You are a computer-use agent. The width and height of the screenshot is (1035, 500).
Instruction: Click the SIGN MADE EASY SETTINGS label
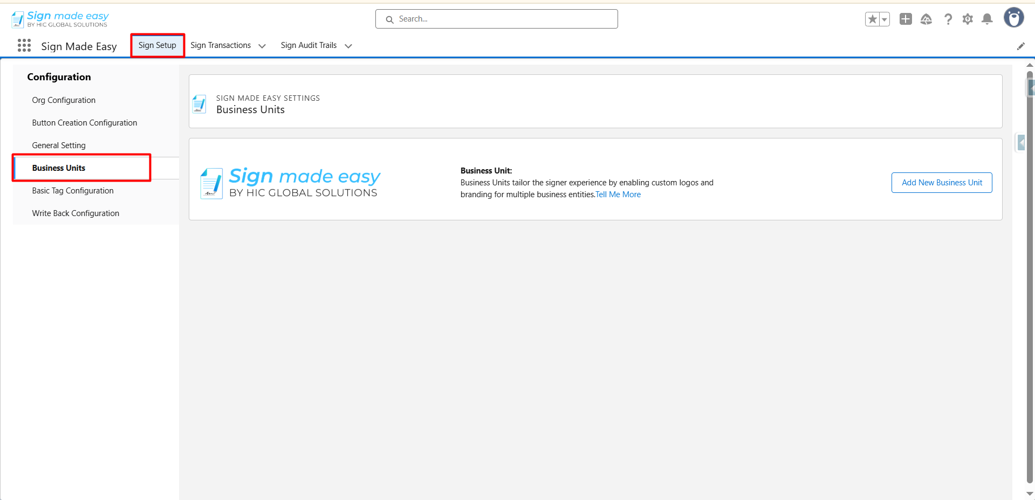click(268, 98)
